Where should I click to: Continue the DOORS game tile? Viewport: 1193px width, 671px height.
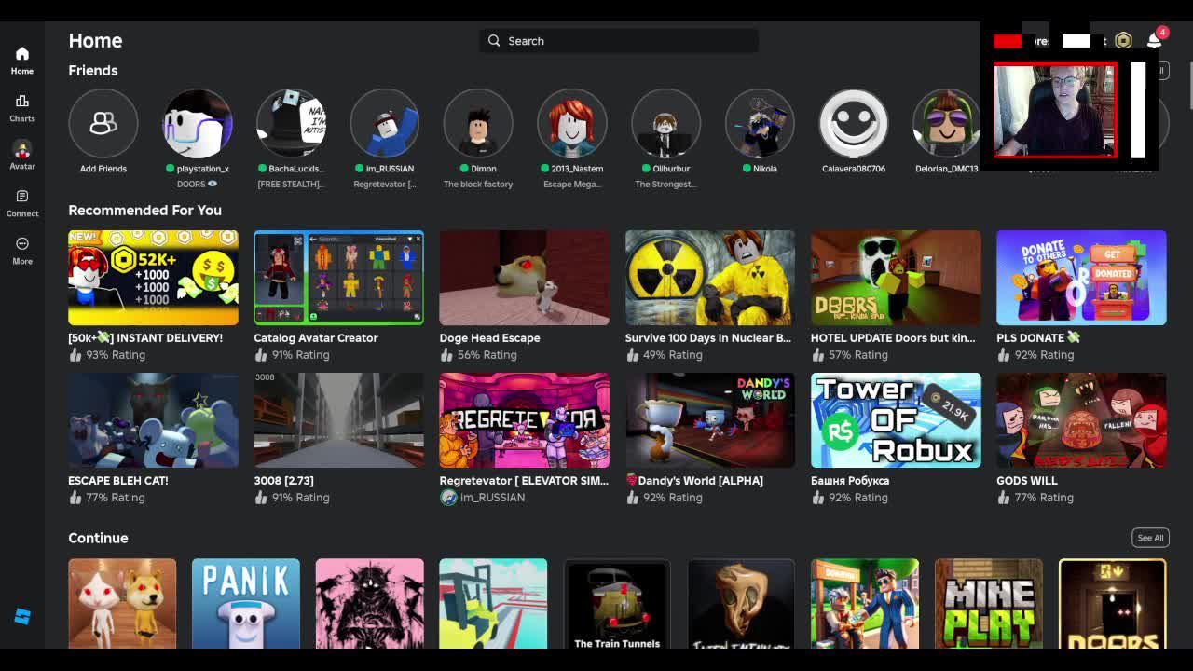point(1113,604)
